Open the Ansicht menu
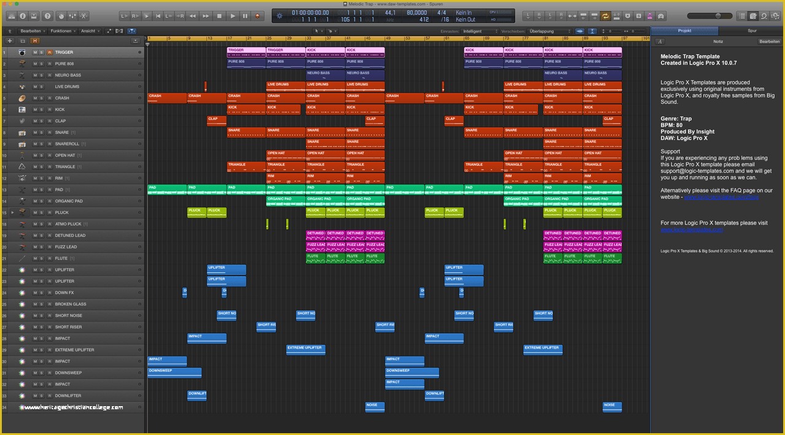 tap(90, 31)
